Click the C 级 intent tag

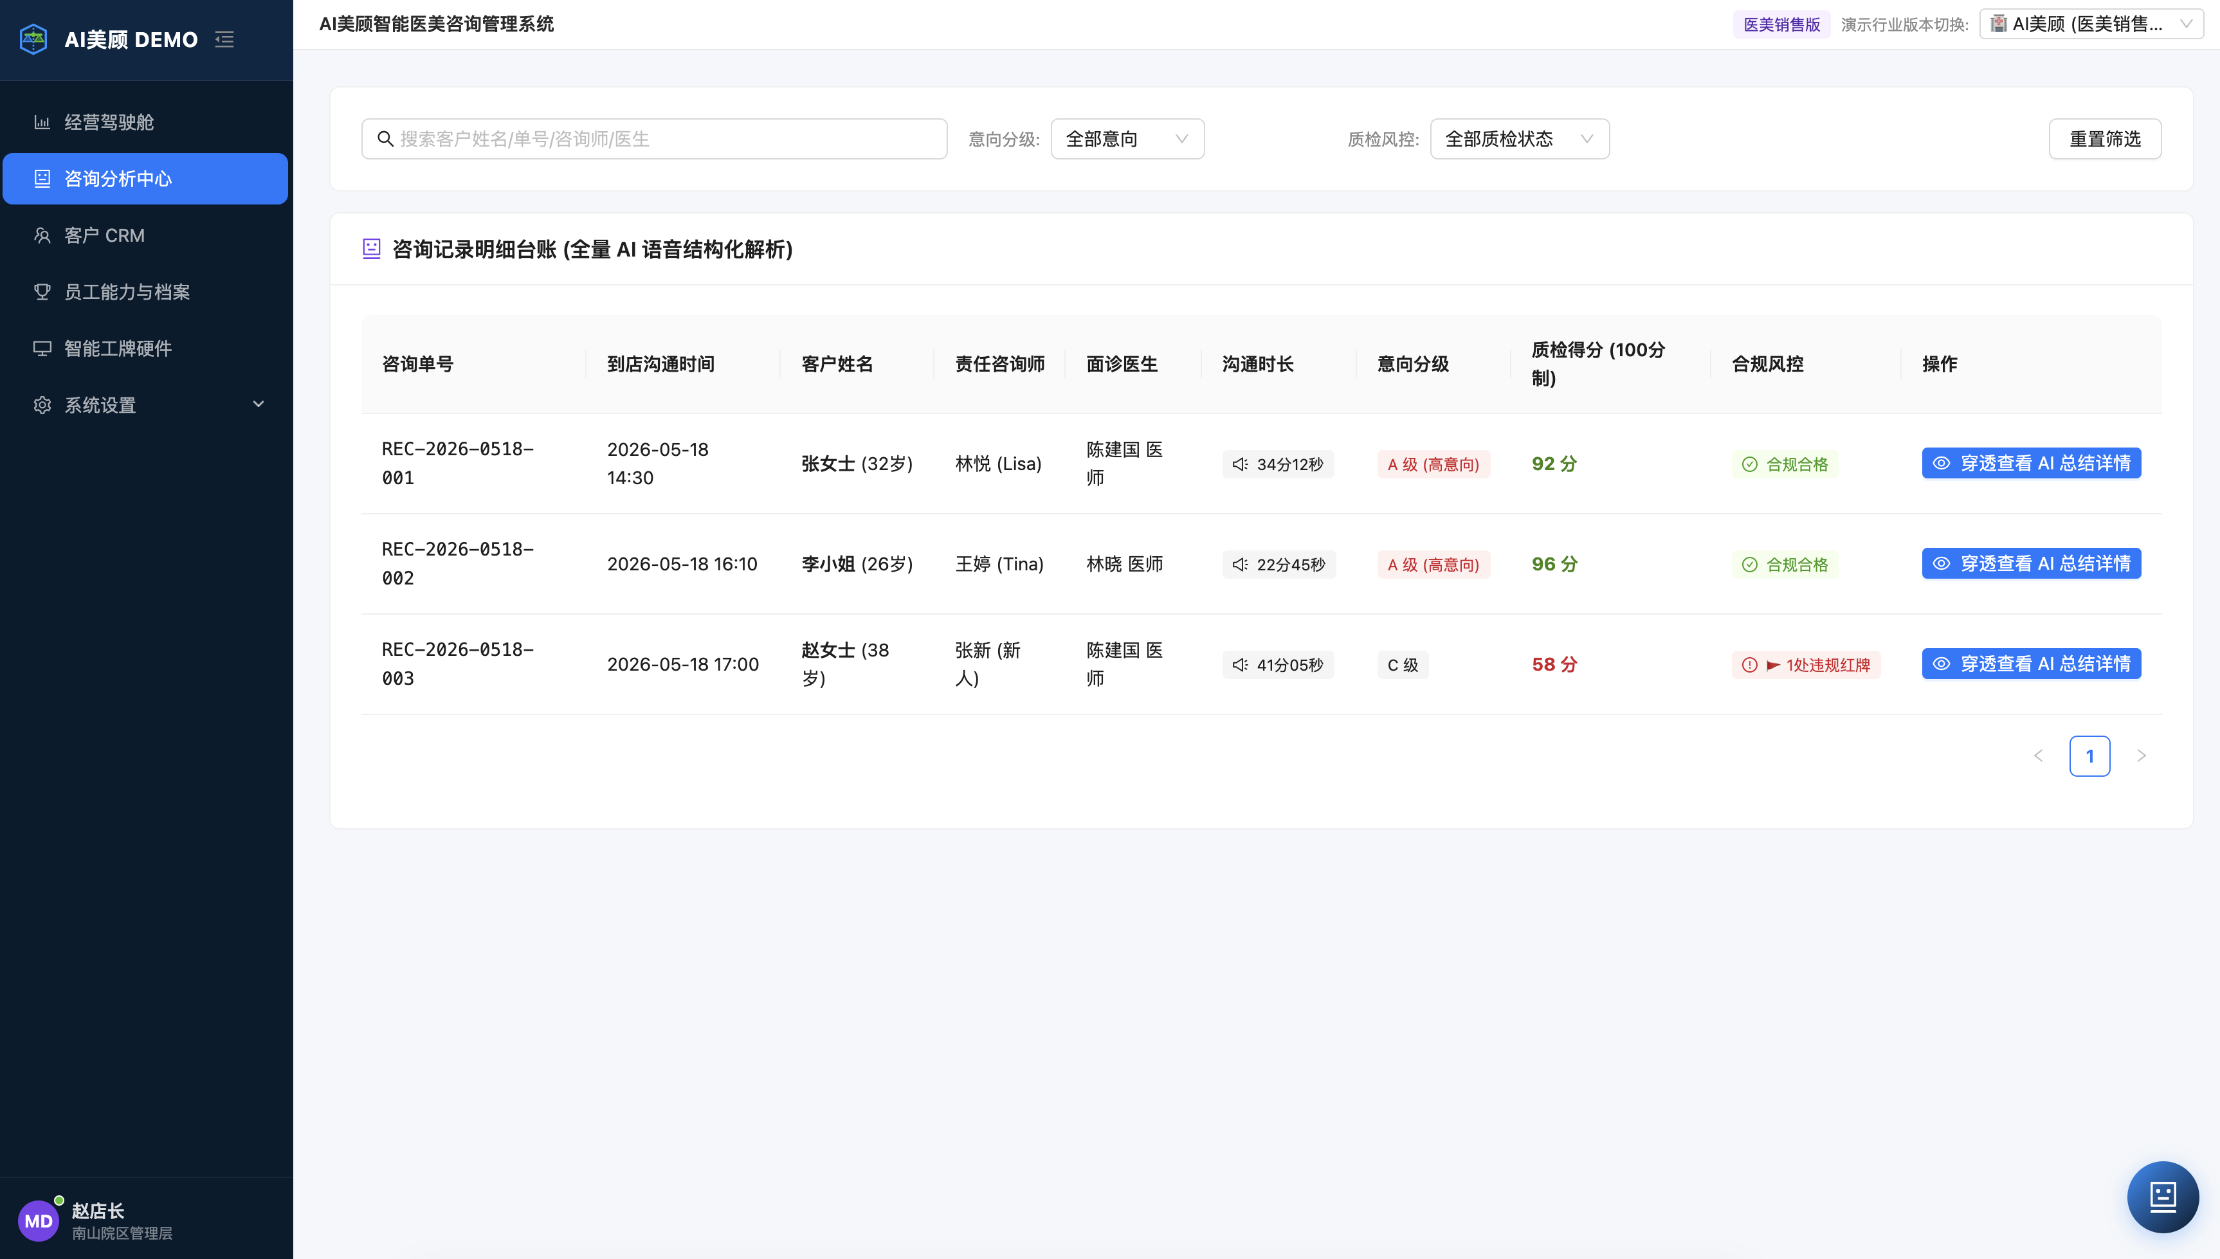(x=1403, y=665)
